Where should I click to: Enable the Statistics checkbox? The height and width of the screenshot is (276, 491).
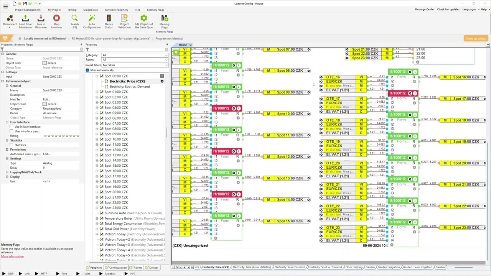point(12,145)
